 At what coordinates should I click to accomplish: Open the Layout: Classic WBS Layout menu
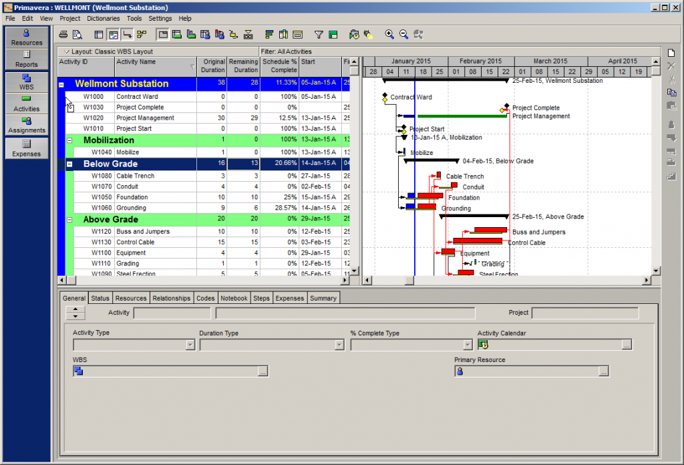(108, 51)
